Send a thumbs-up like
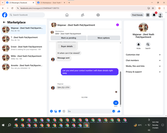Viewport: 167px width, 133px height. pyautogui.click(x=119, y=111)
